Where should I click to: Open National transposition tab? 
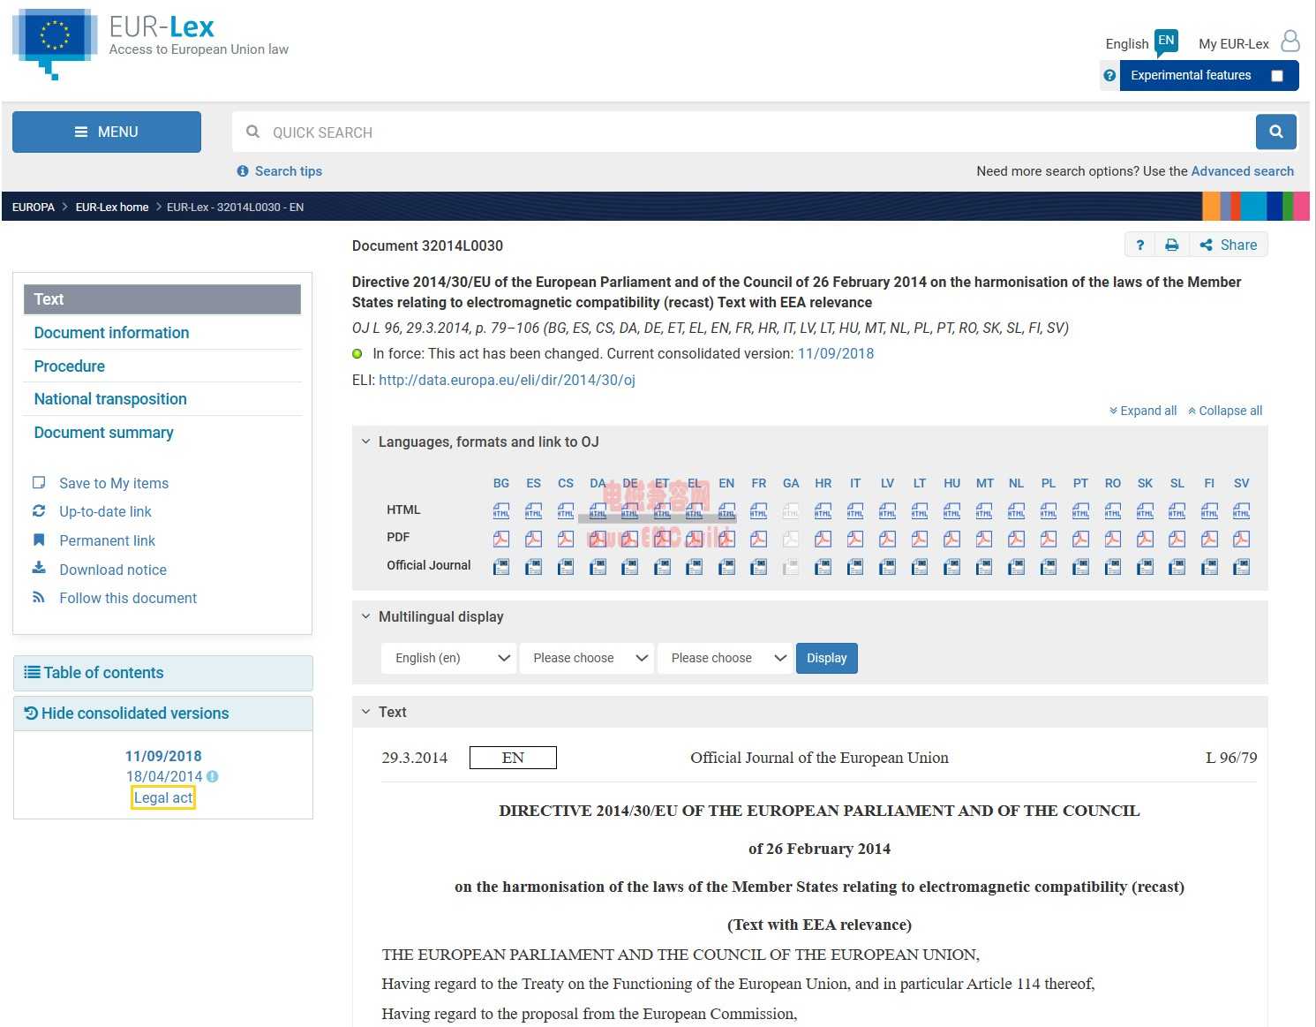click(110, 399)
